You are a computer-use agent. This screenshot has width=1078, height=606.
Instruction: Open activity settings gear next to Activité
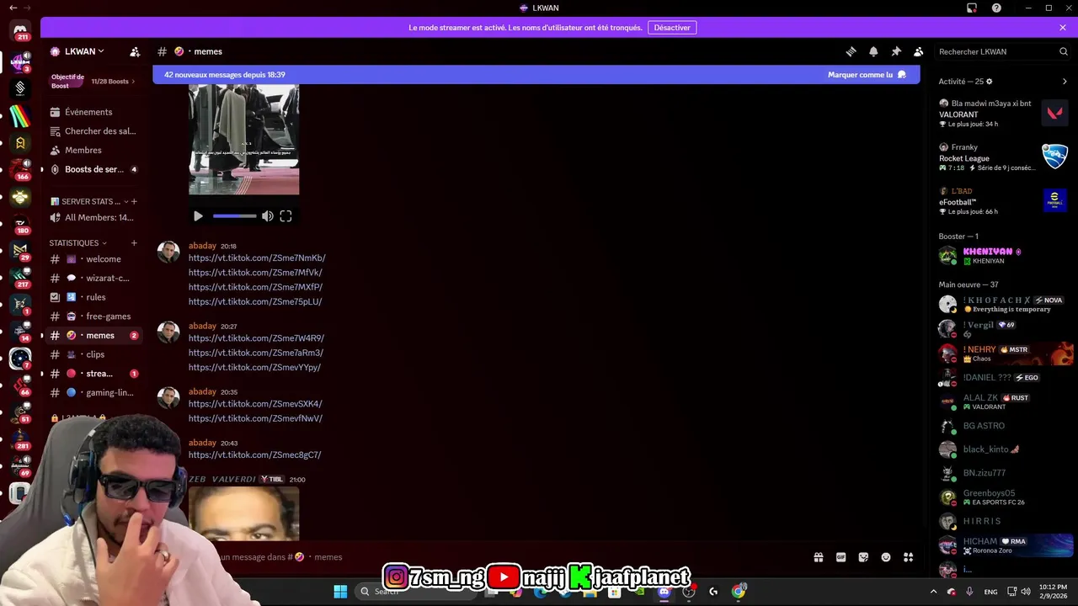point(990,82)
